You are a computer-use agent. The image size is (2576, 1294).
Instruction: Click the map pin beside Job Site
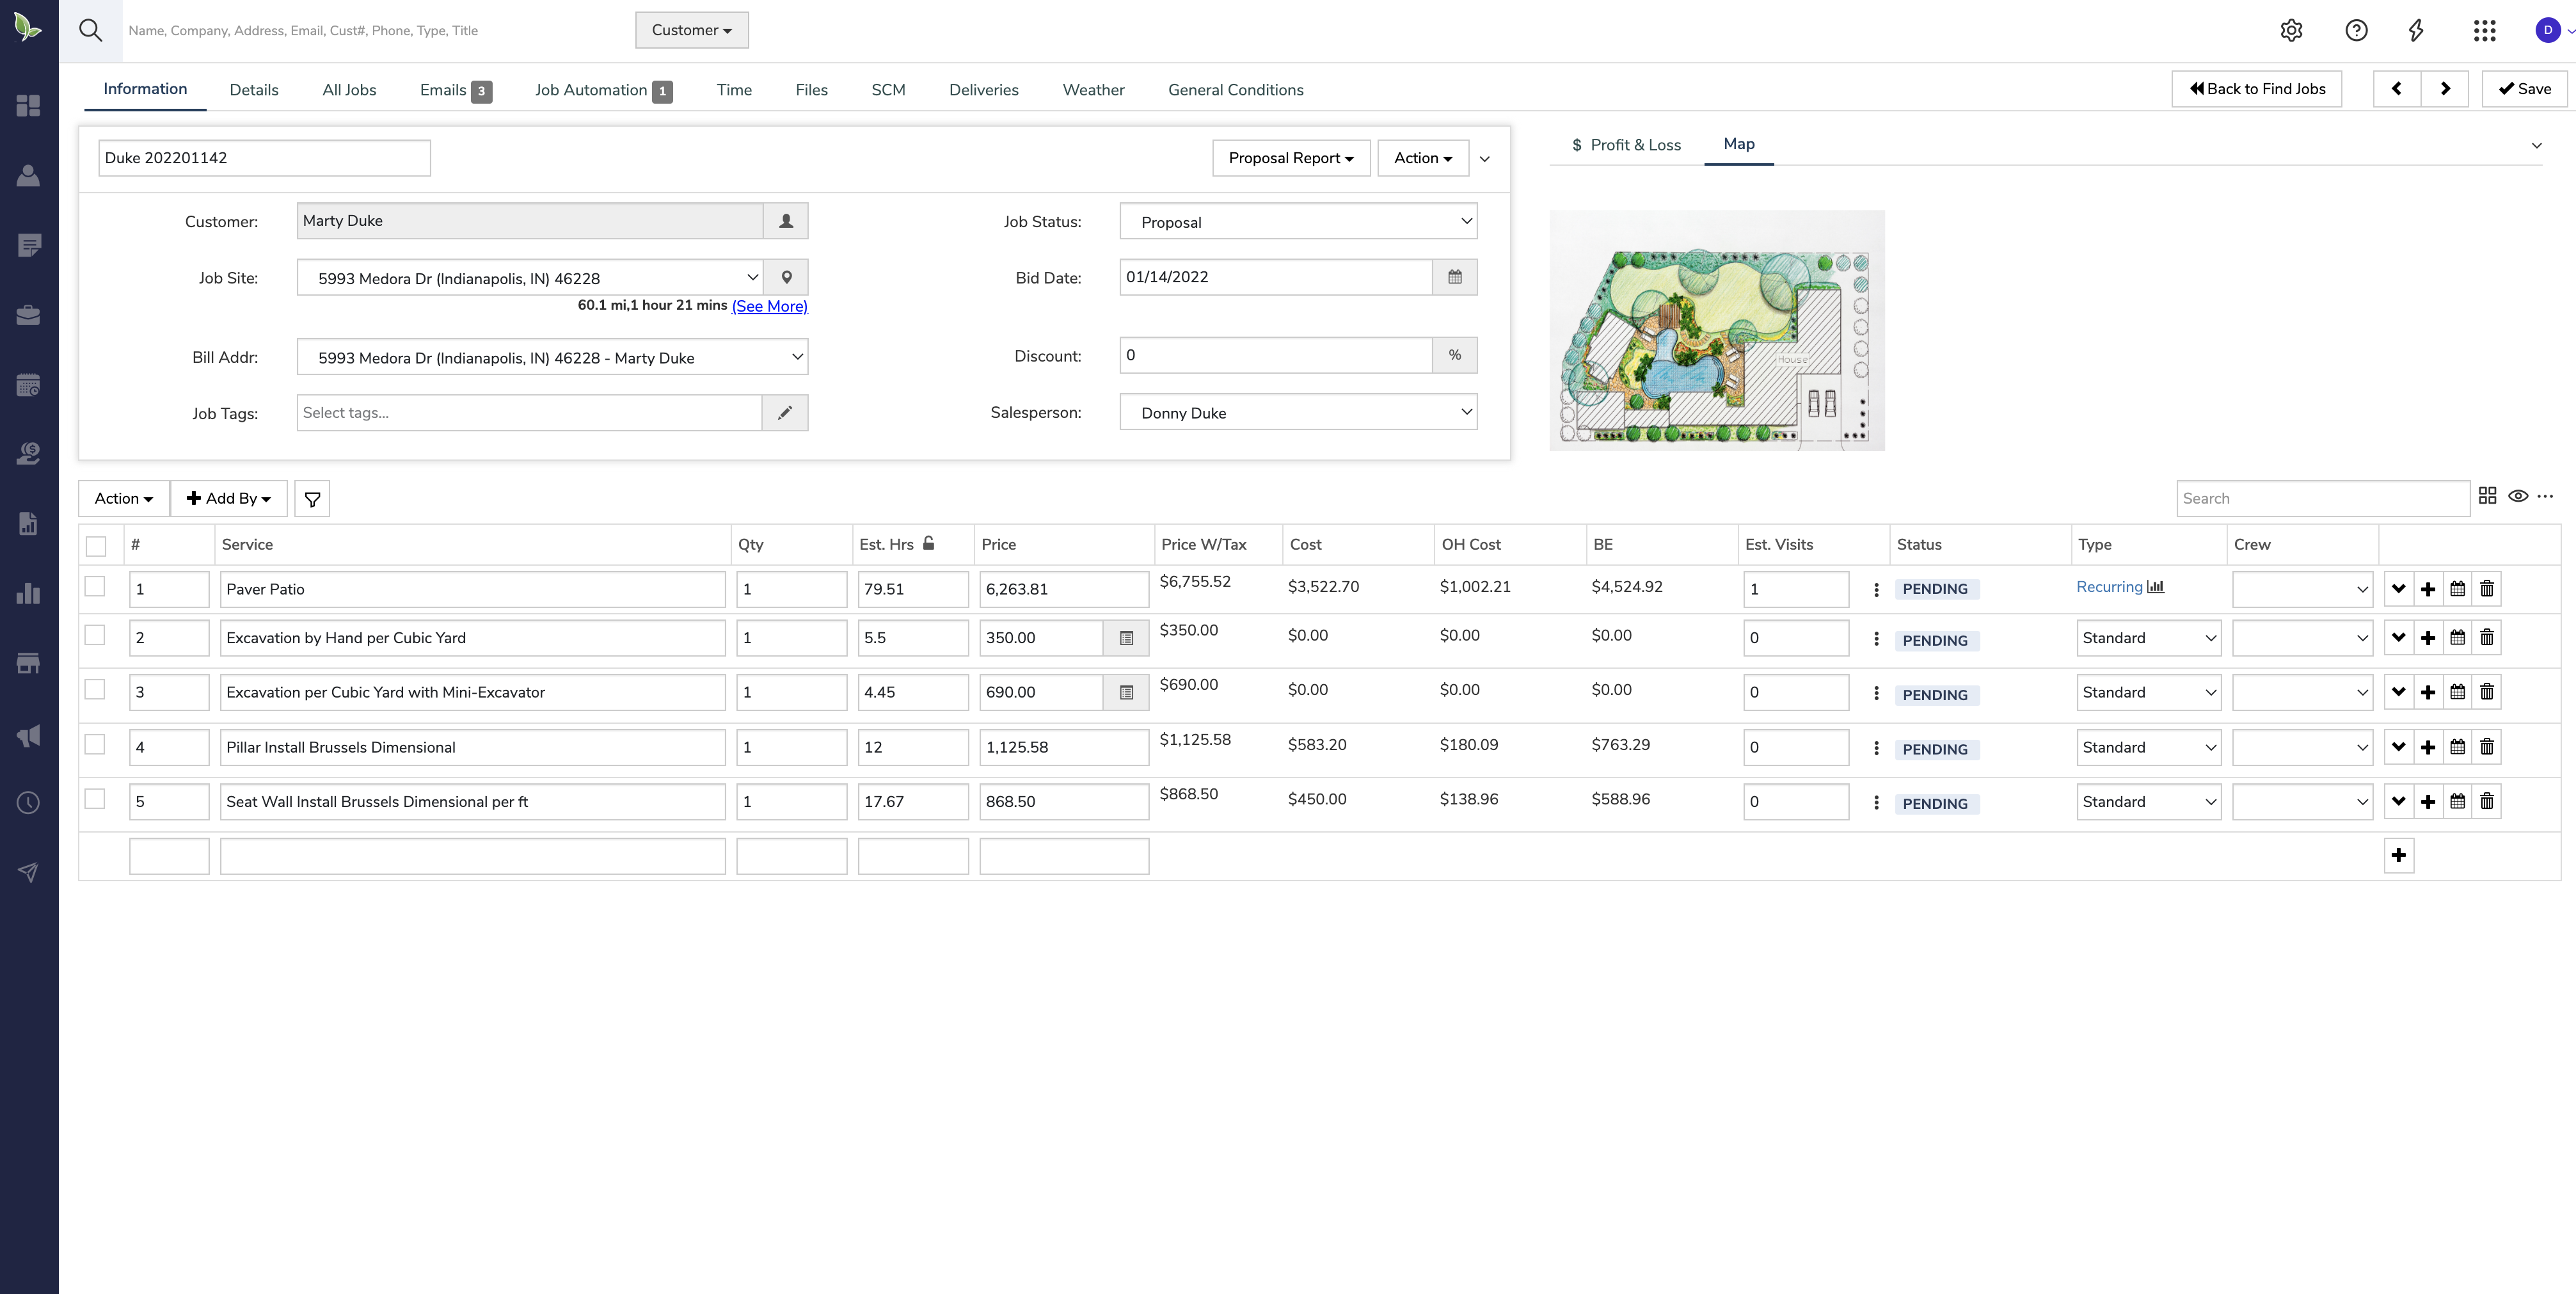coord(786,278)
